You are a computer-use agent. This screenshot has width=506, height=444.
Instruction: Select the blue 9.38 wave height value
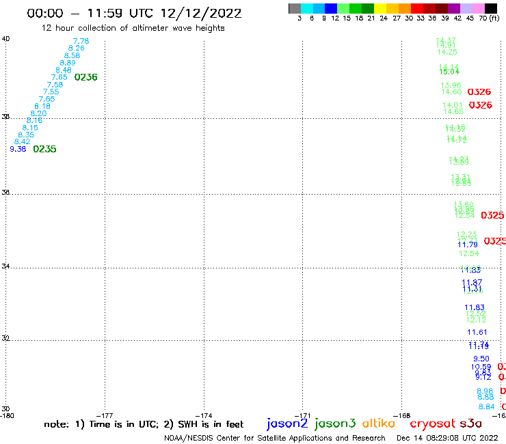tap(18, 149)
